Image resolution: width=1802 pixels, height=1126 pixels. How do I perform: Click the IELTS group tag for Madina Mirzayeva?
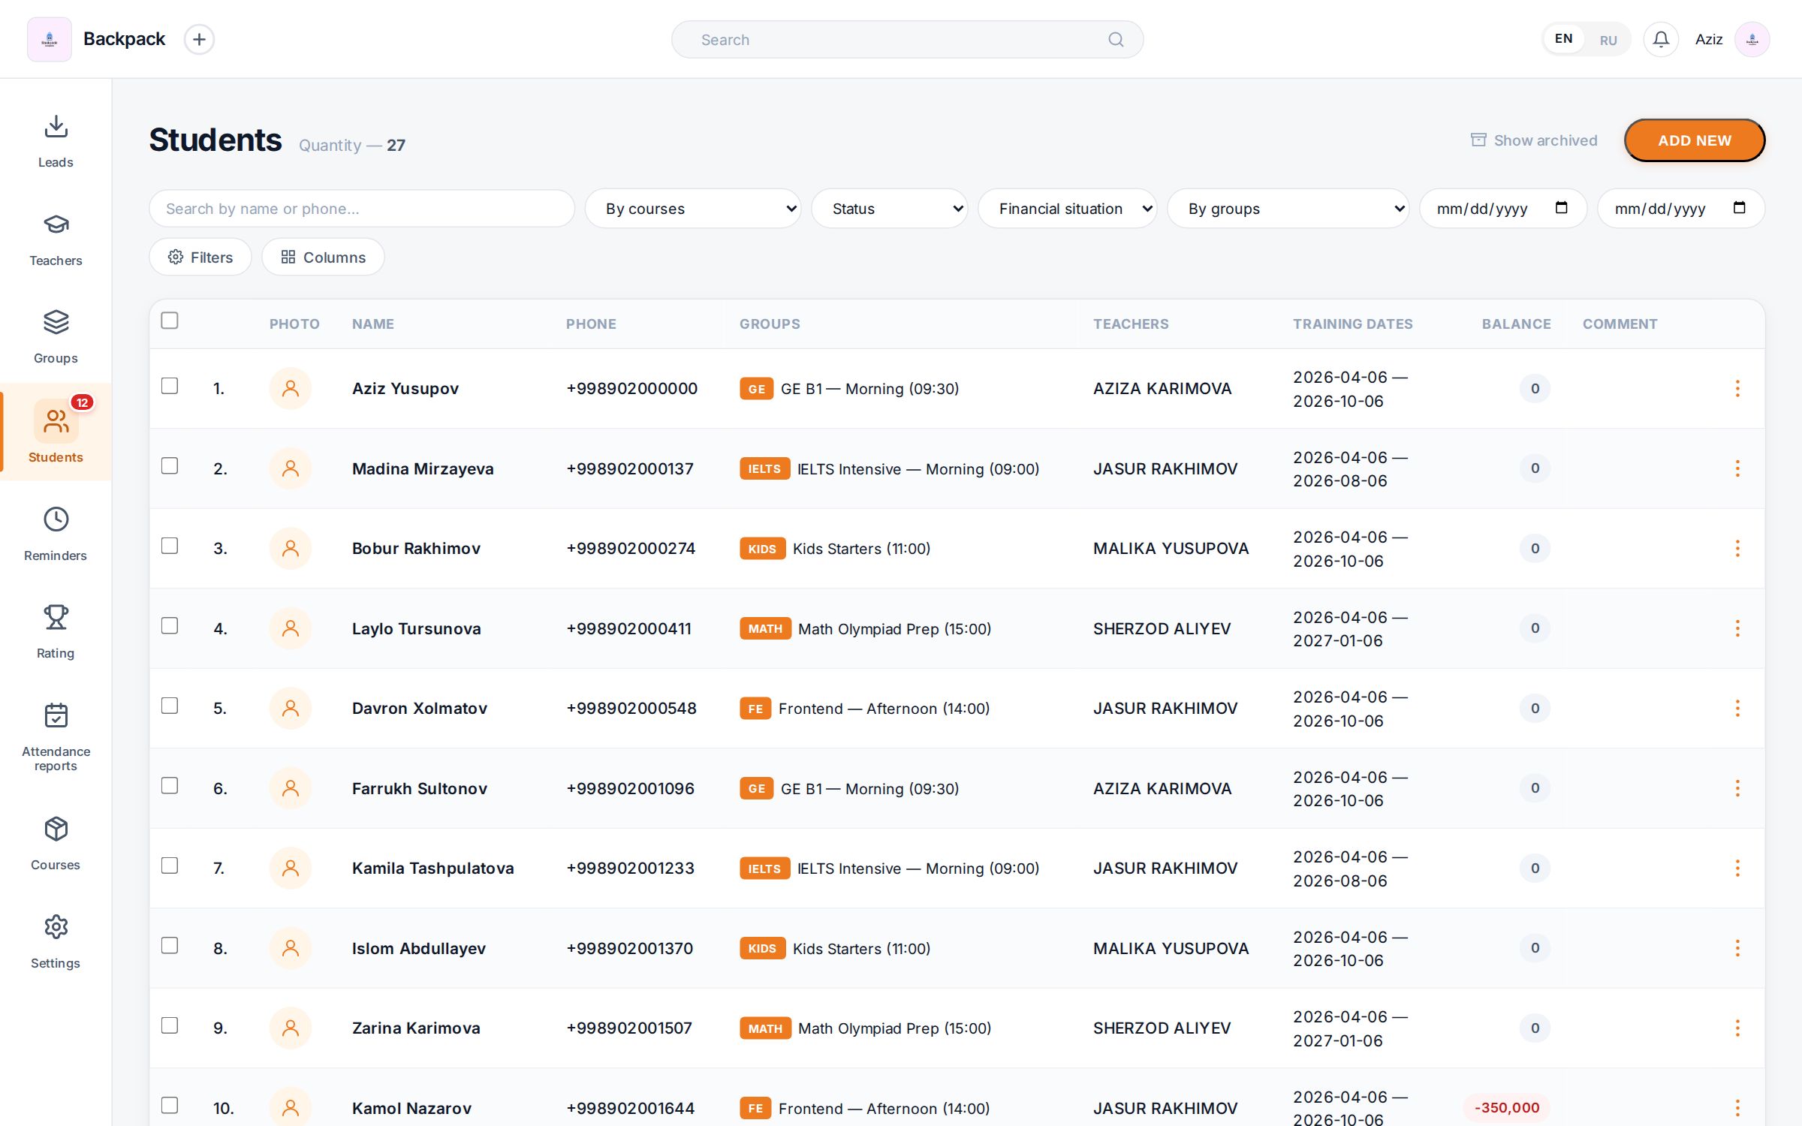pos(764,468)
